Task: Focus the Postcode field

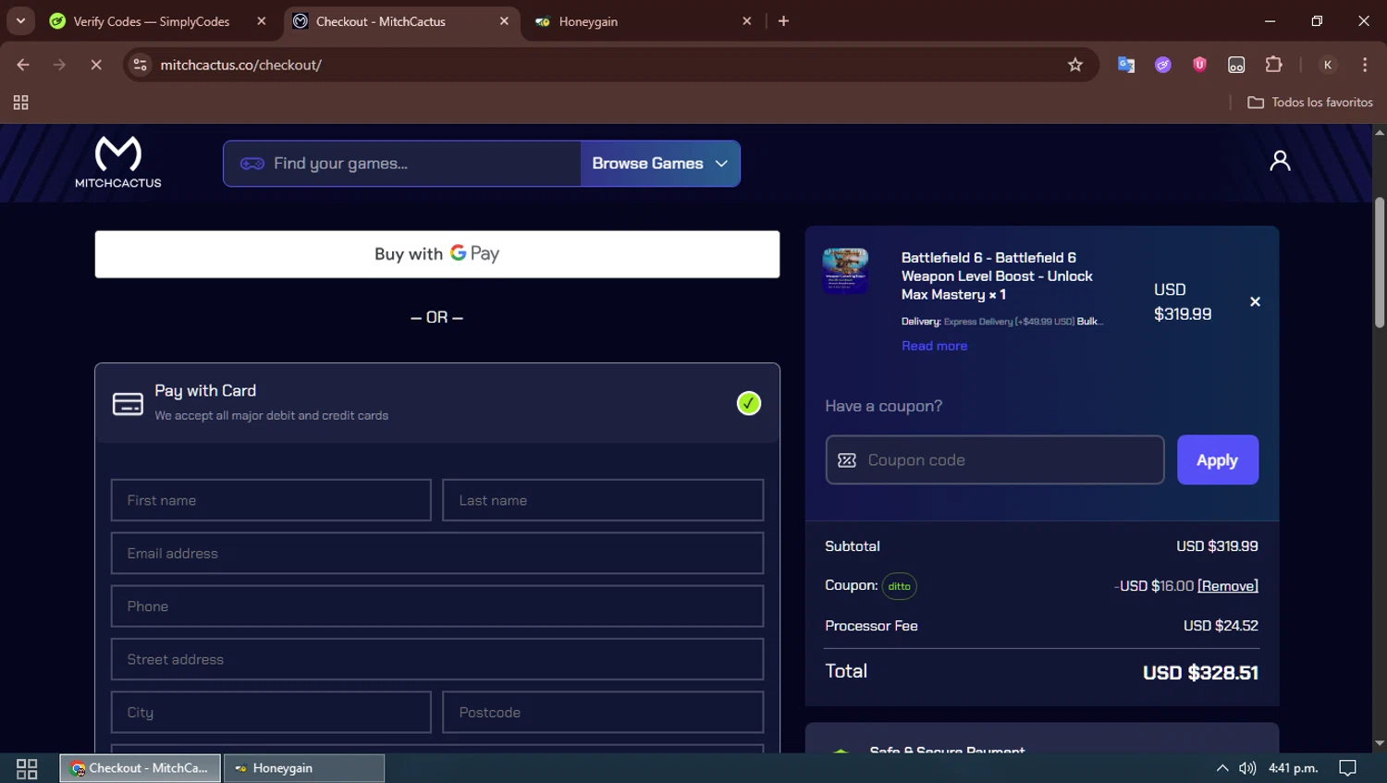Action: pyautogui.click(x=603, y=713)
